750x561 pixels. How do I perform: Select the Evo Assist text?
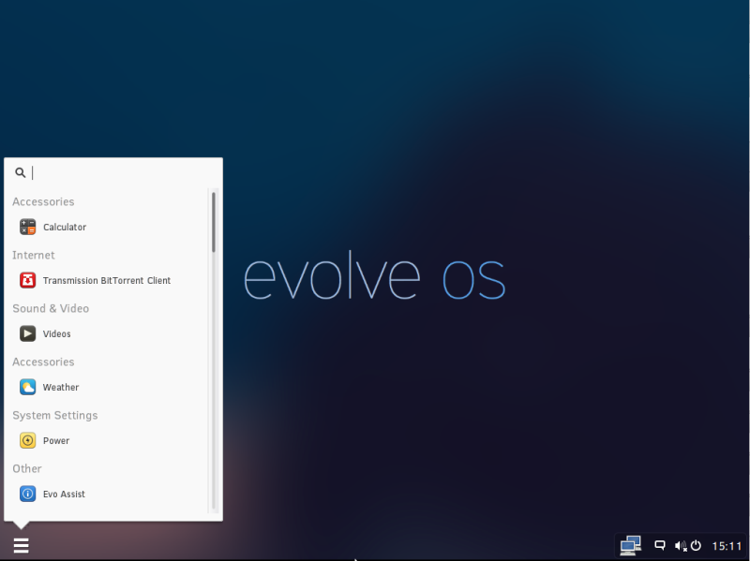64,495
